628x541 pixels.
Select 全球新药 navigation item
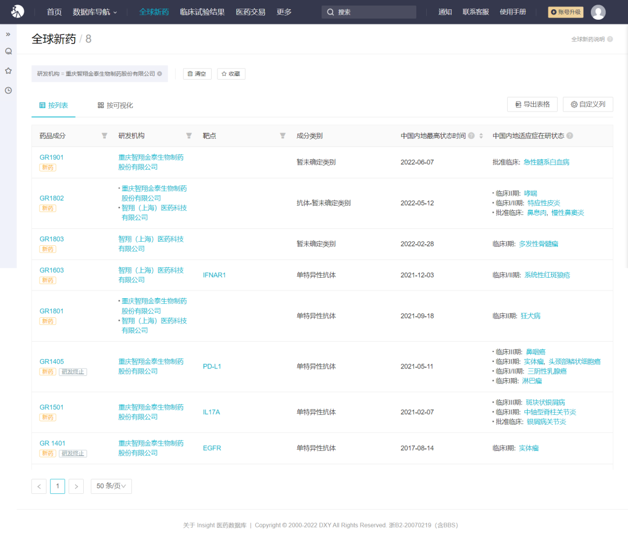pos(154,12)
